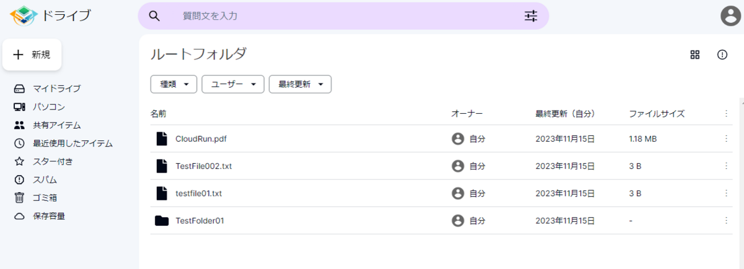This screenshot has height=269, width=744.
Task: Open more options for CloudRun.pdf
Action: [x=726, y=139]
